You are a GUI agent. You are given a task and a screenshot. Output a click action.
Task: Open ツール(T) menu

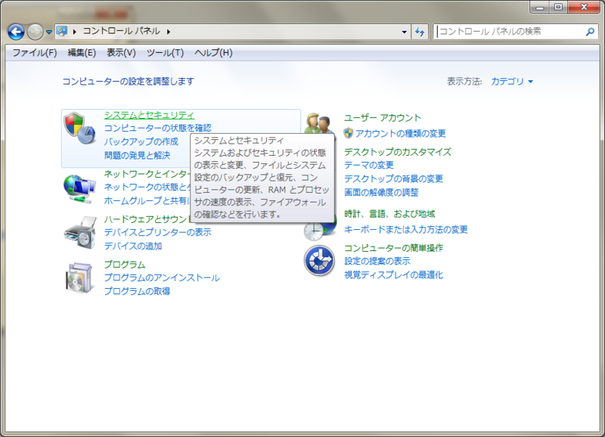click(165, 53)
